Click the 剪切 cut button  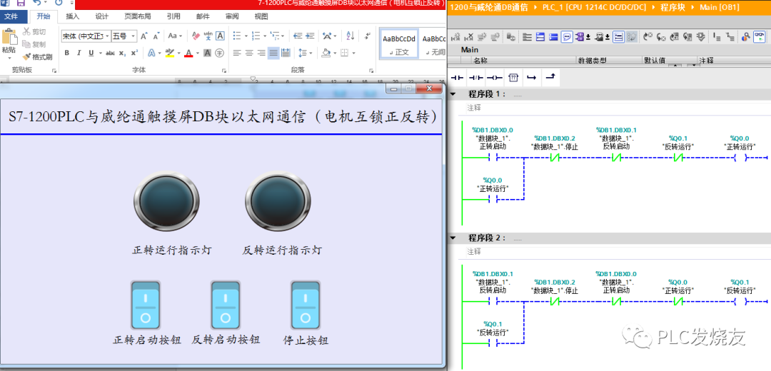point(34,32)
